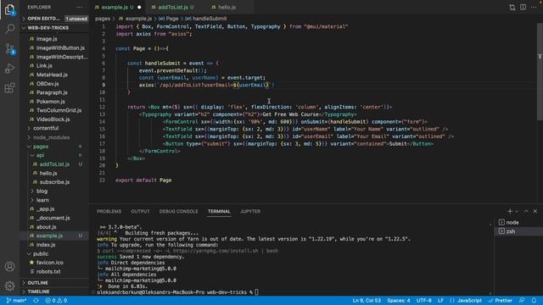Open subscribe.js in api folder
Screen dimensions: 543x305
click(x=54, y=182)
